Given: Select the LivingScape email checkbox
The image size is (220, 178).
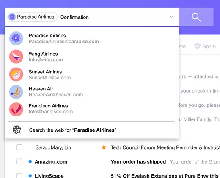Looking at the screenshot, I should [19, 175].
